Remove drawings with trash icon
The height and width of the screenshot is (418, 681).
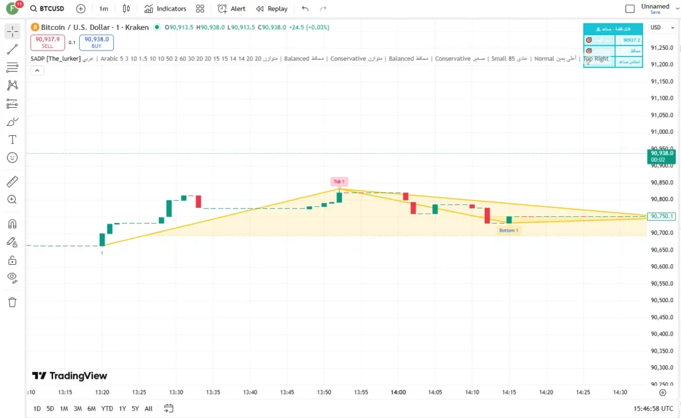click(x=12, y=302)
